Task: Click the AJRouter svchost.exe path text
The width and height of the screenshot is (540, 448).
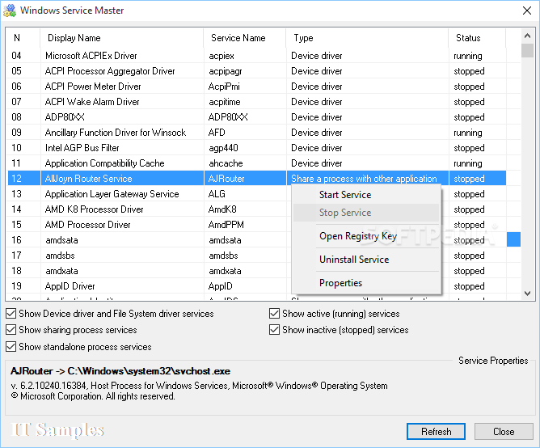Action: click(120, 371)
